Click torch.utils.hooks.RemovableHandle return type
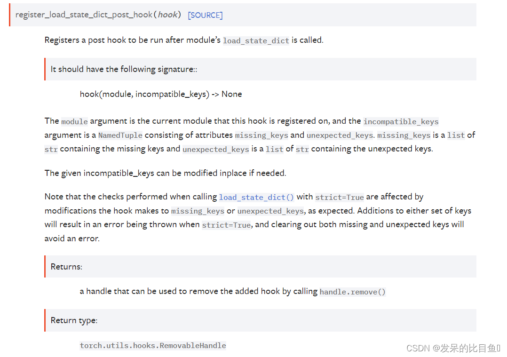Screen dimensions: 507x357 click(x=153, y=346)
